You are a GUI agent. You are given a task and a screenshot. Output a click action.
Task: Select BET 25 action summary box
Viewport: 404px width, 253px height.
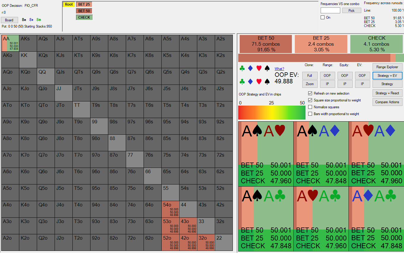click(x=321, y=44)
